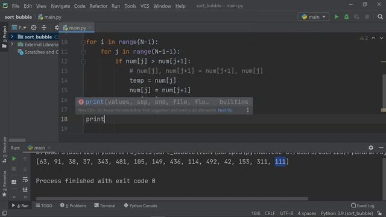Click the Next Tip link in completion popup
Viewport: 386px width, 217px height.
pyautogui.click(x=225, y=110)
